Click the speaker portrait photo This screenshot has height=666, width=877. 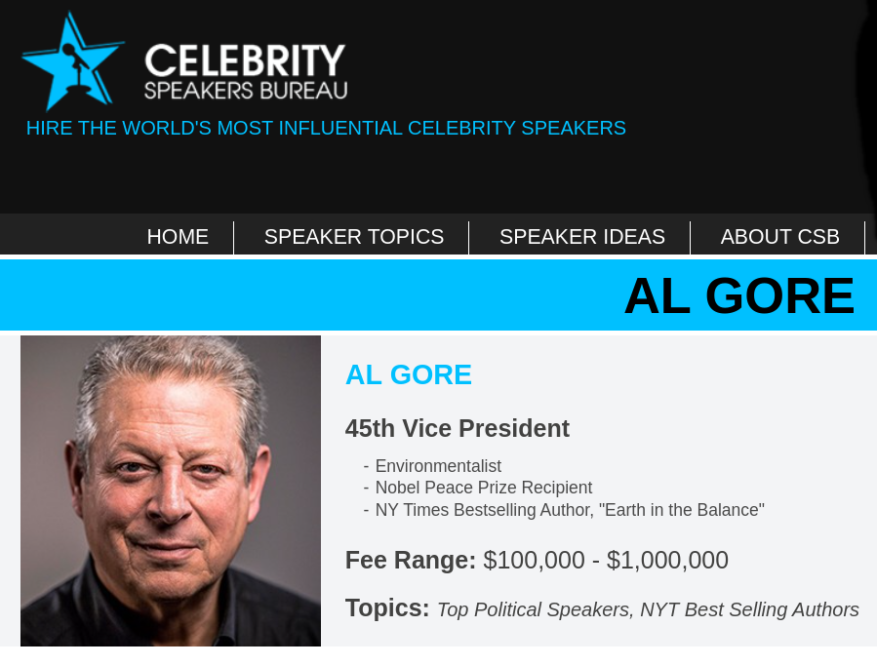click(x=171, y=490)
